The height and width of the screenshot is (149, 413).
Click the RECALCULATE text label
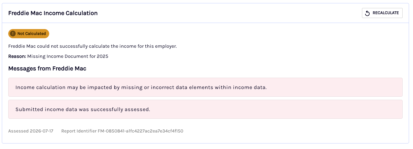(386, 13)
